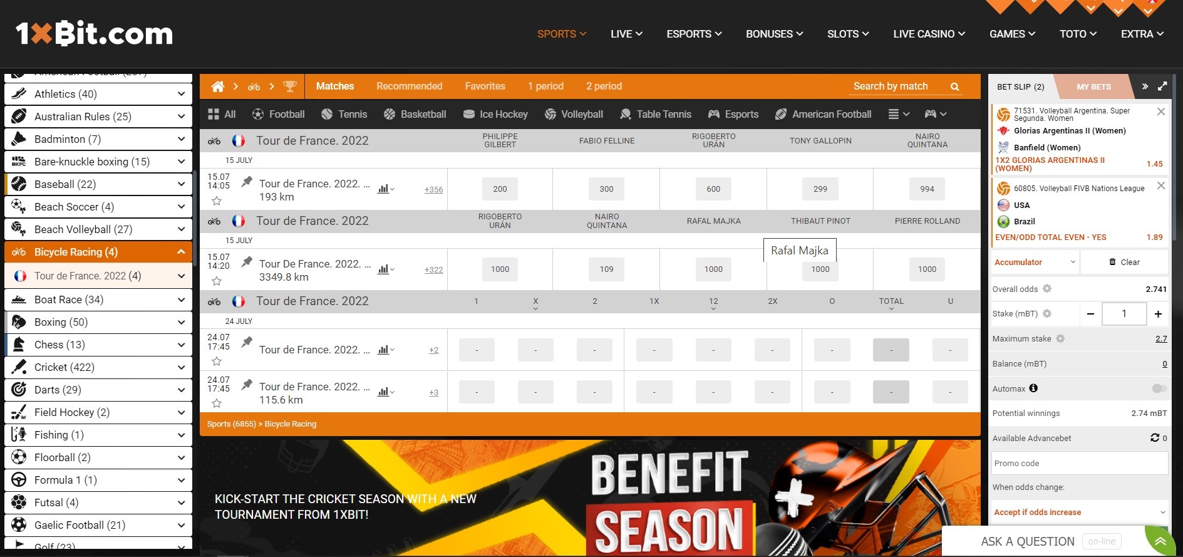Image resolution: width=1183 pixels, height=557 pixels.
Task: Open the Volleyball sport filter
Action: 574,114
